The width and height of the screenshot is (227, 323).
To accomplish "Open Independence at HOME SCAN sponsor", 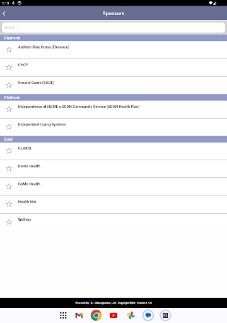I will click(x=113, y=109).
